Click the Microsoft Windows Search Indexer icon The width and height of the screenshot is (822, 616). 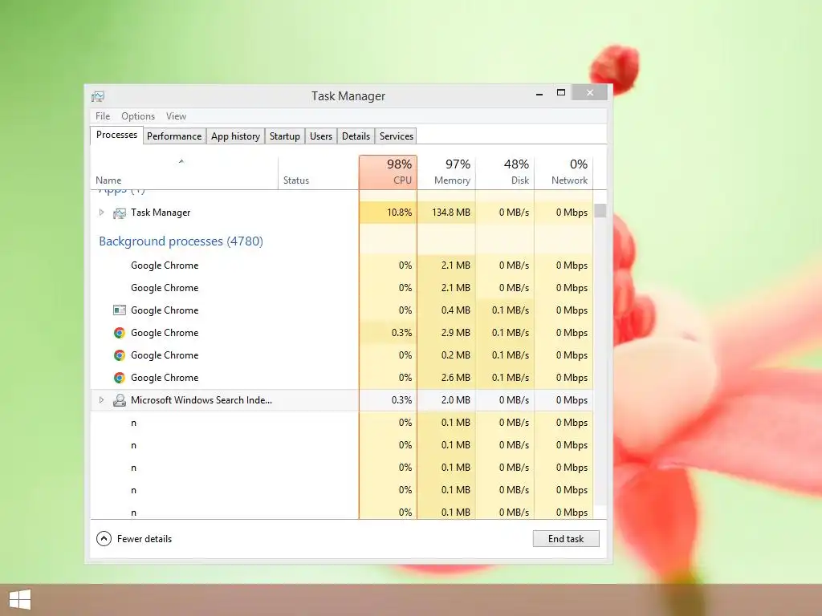point(120,400)
